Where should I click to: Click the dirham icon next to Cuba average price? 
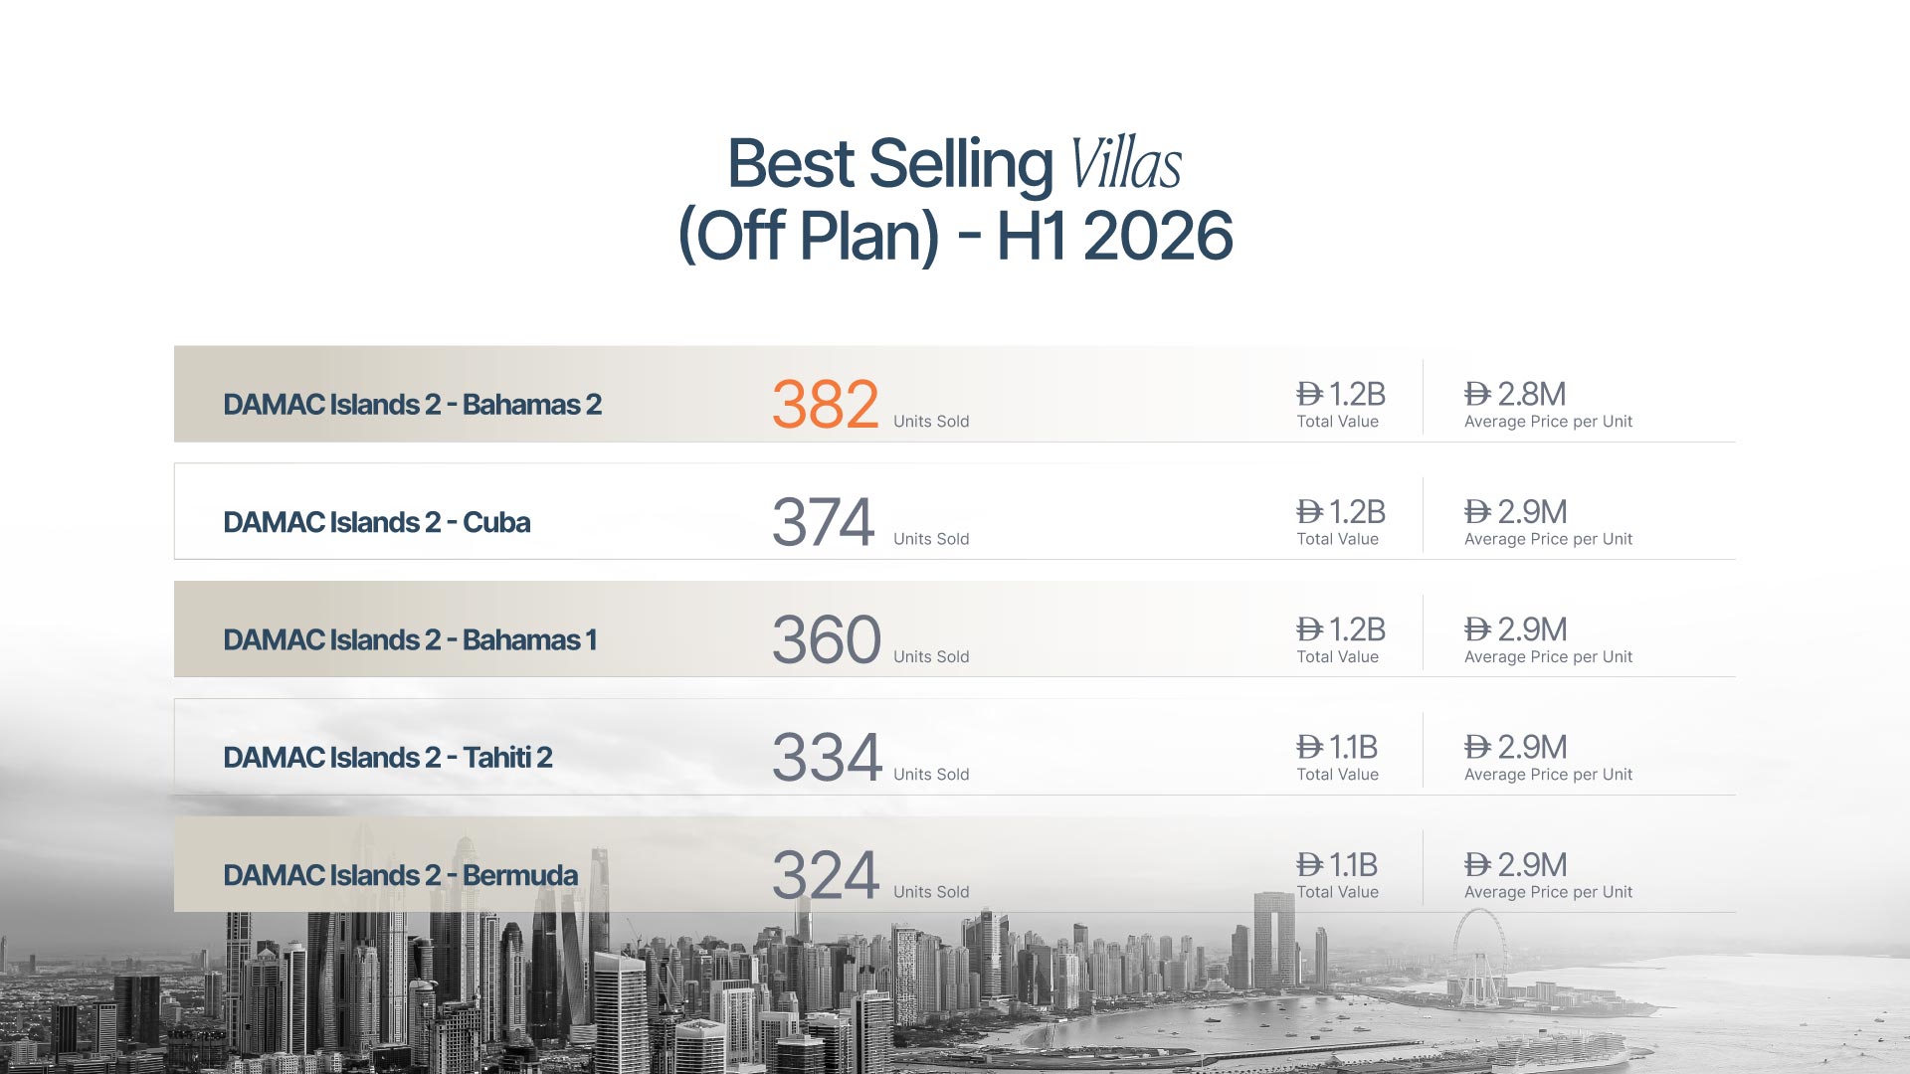[1477, 512]
